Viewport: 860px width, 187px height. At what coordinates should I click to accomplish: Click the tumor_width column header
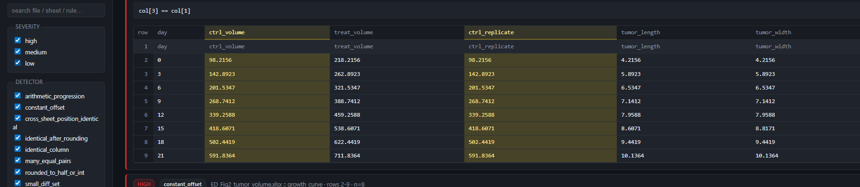805,32
